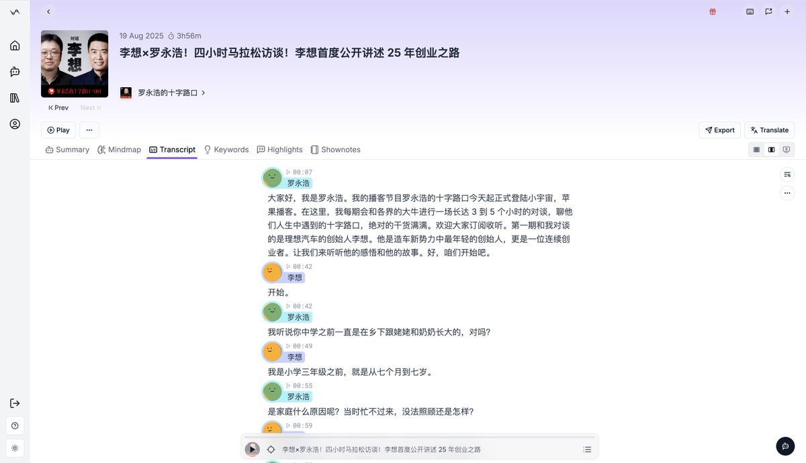Viewport: 806px width, 463px height.
Task: Click the logout icon in sidebar
Action: tap(15, 403)
